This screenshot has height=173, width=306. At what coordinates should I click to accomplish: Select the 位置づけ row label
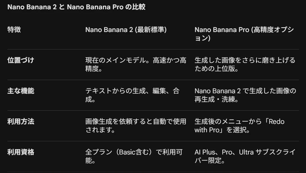[x=21, y=60]
